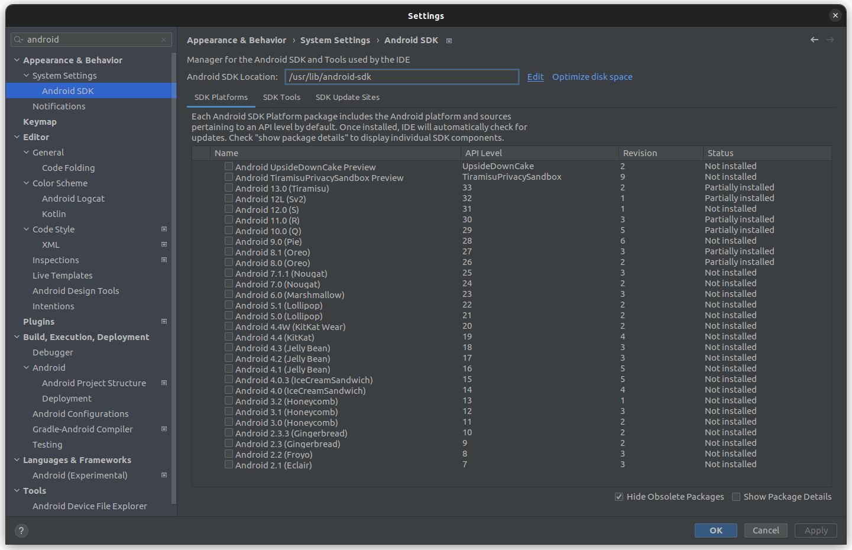Screen dimensions: 852x550
Task: Enable Show Package Details
Action: pyautogui.click(x=736, y=497)
